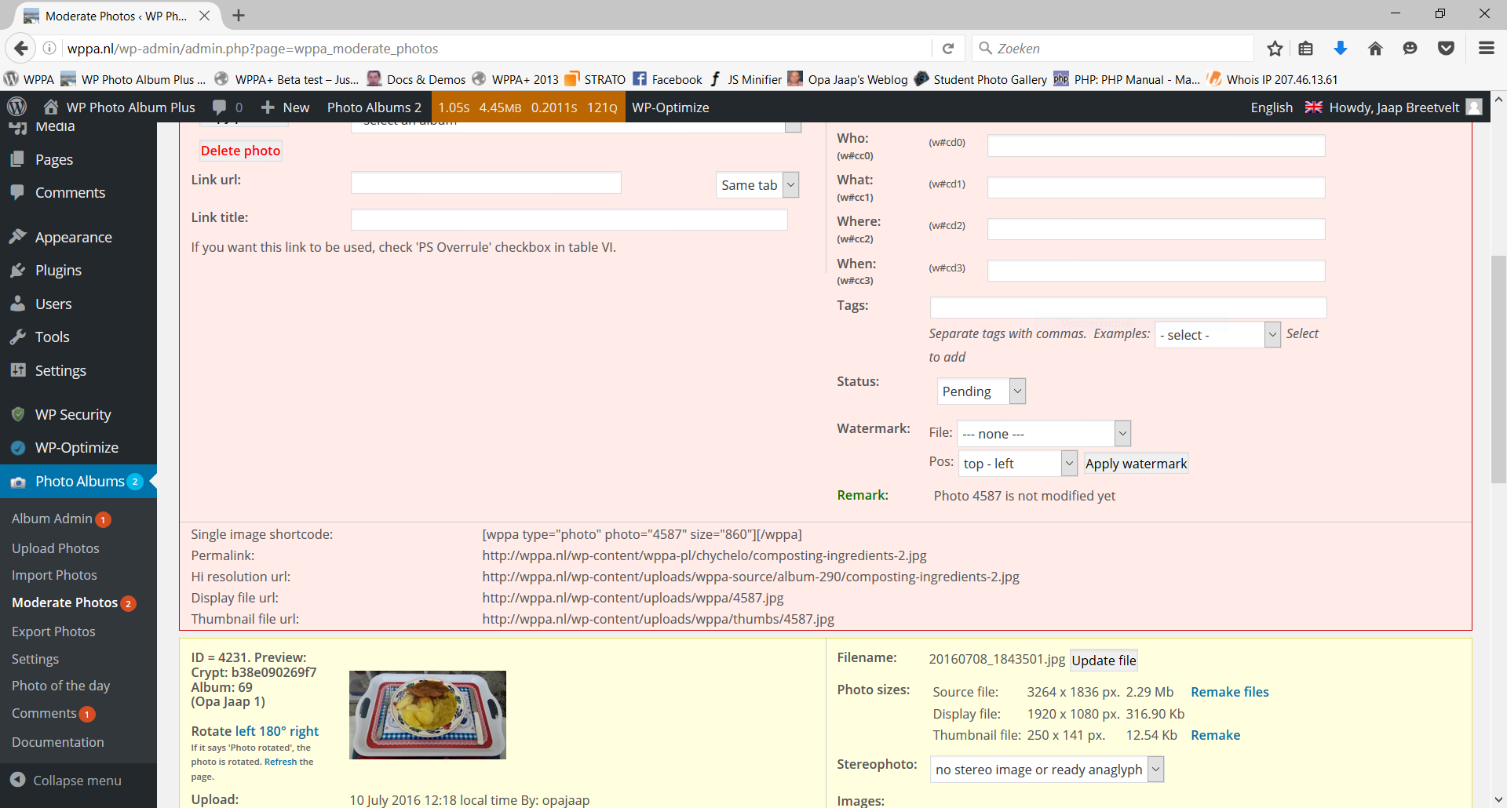Select Moderate Photos in the Photo Albums menu
Viewport: 1507px width, 808px height.
(x=64, y=602)
